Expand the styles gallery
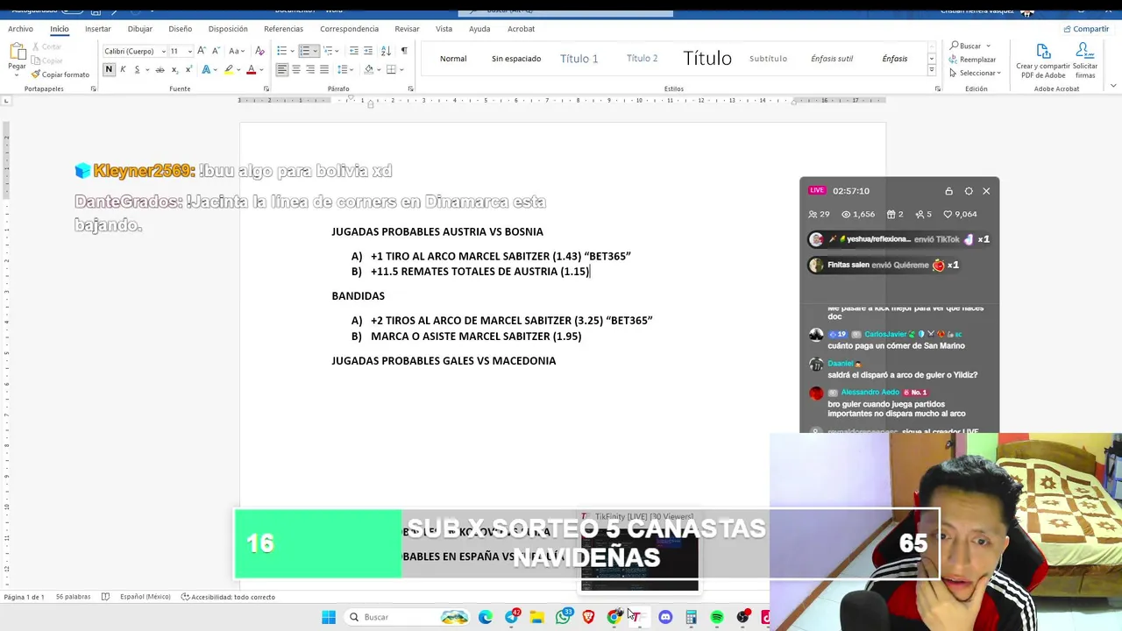The height and width of the screenshot is (631, 1122). [x=931, y=70]
